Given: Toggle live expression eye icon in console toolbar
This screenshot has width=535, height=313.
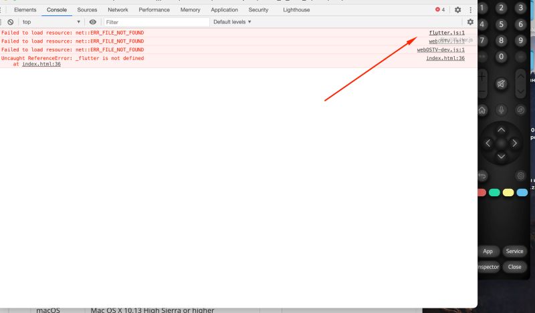Looking at the screenshot, I should tap(92, 22).
